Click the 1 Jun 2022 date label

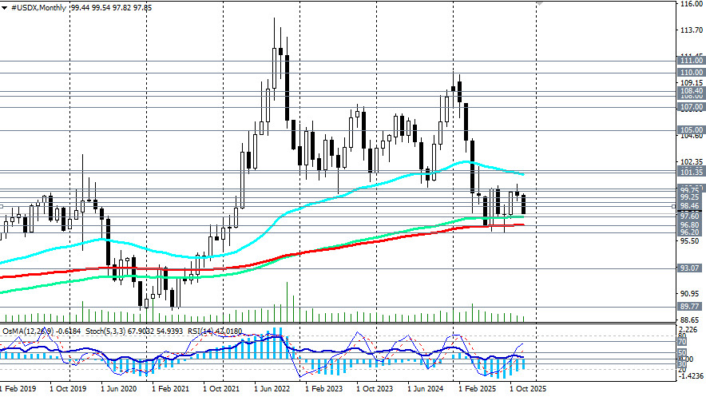272,388
